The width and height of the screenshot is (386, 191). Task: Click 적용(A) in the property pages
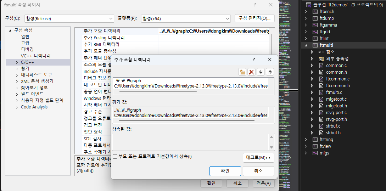tap(264, 183)
